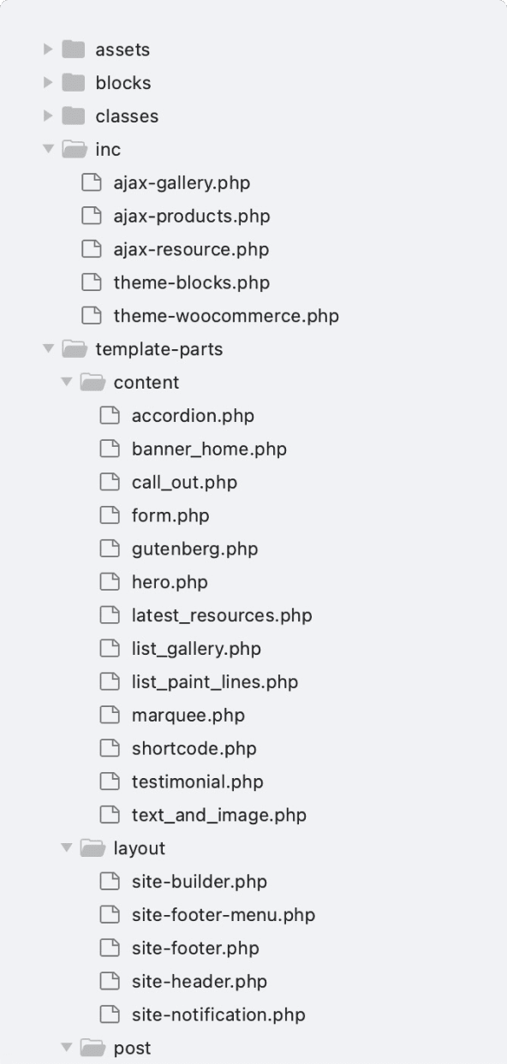Click the folder icon next to assets
The height and width of the screenshot is (1064, 507).
click(x=72, y=49)
